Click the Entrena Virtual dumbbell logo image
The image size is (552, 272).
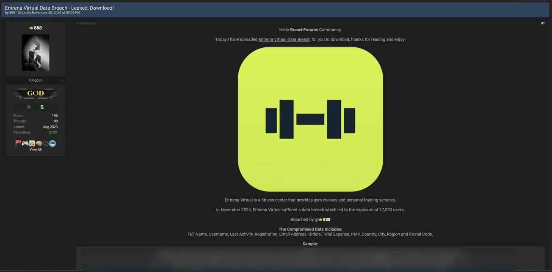(310, 119)
